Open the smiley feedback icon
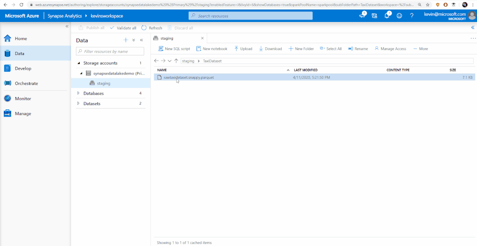 click(x=399, y=16)
